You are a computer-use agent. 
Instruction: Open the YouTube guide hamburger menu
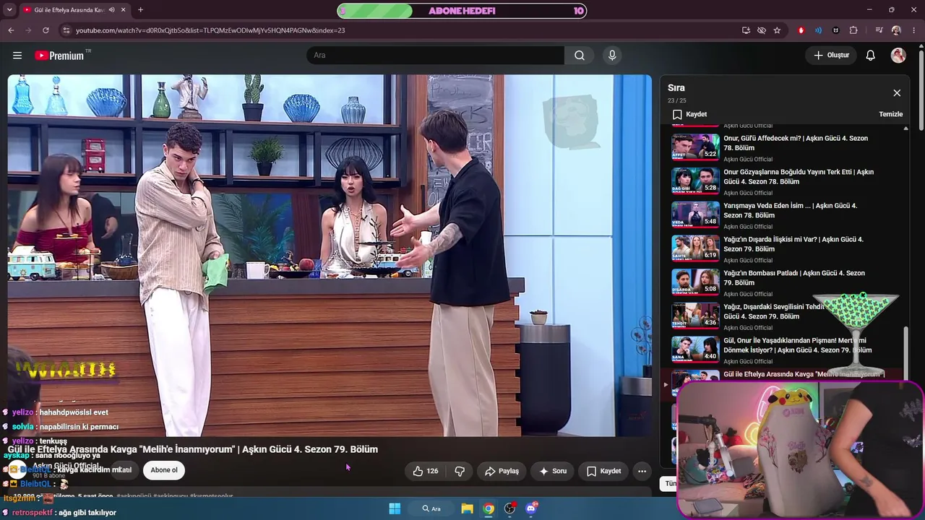pyautogui.click(x=17, y=56)
